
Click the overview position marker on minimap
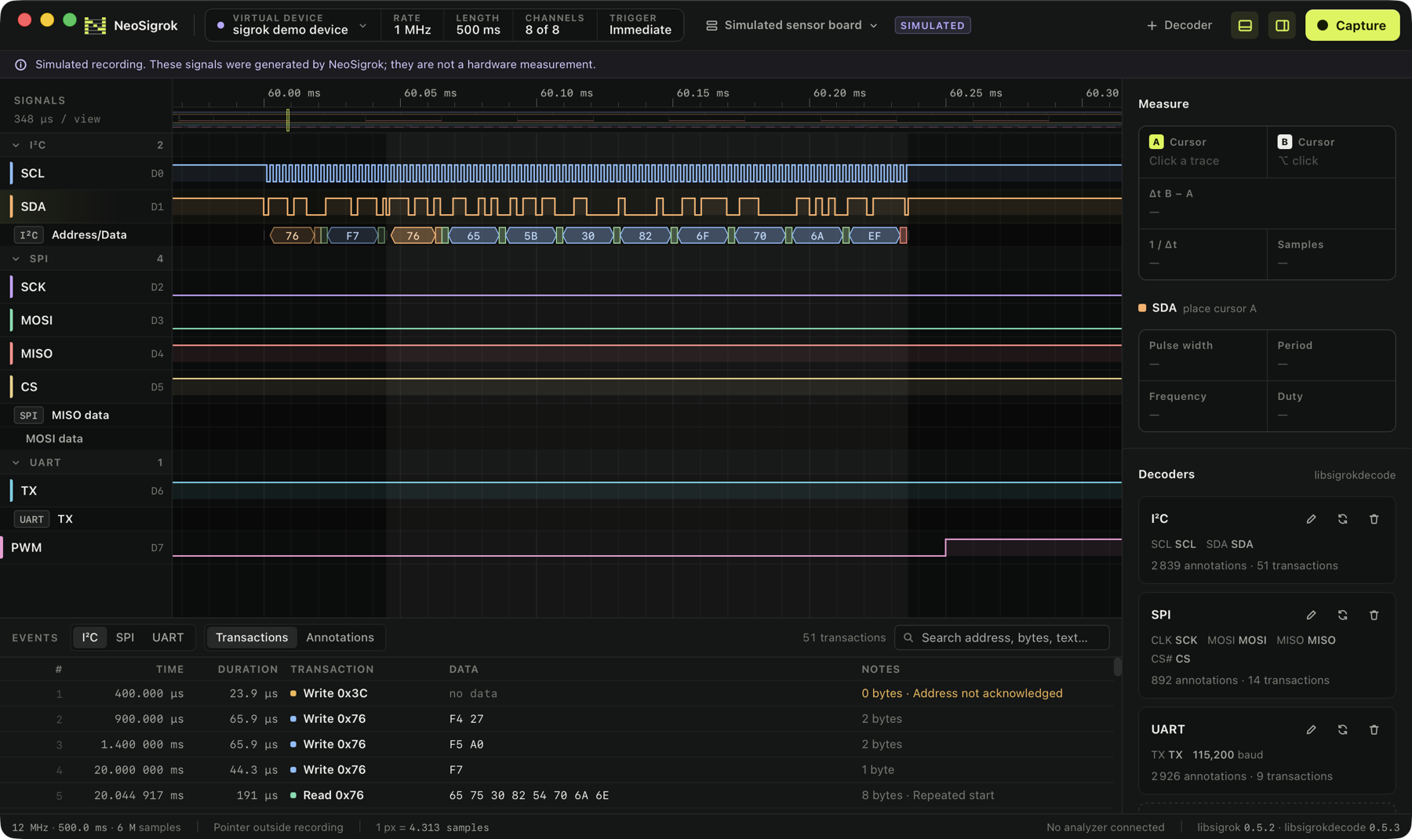coord(288,120)
